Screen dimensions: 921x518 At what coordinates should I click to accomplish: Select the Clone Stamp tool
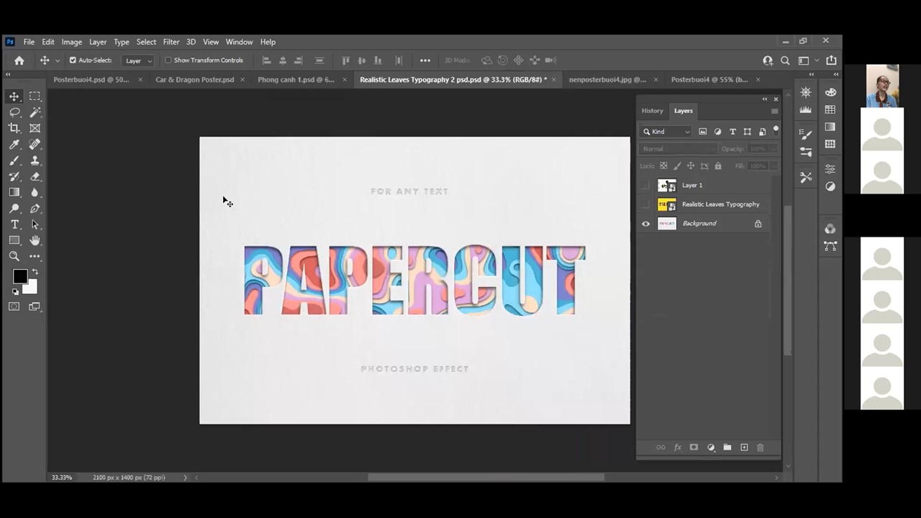(x=35, y=160)
